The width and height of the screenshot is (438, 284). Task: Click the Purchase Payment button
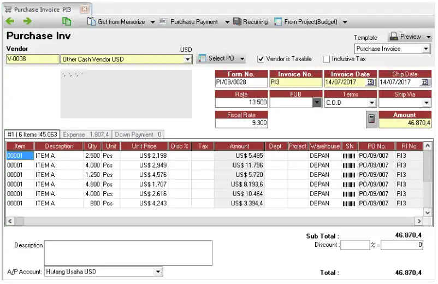(194, 22)
